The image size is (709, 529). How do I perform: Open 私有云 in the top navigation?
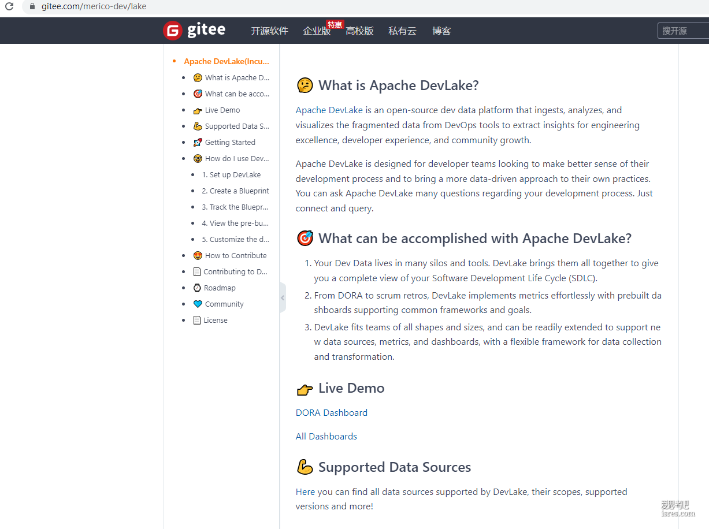(x=402, y=31)
